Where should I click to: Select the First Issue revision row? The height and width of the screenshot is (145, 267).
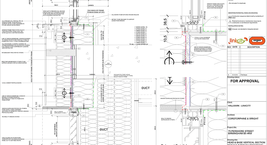[x=246, y=75]
